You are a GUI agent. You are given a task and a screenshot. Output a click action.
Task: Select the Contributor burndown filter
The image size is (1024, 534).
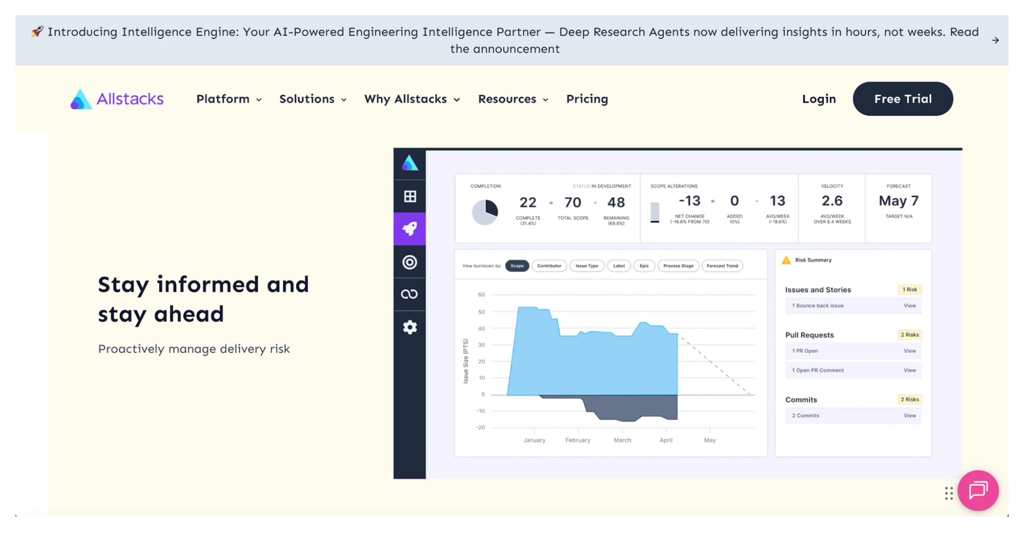pyautogui.click(x=549, y=266)
